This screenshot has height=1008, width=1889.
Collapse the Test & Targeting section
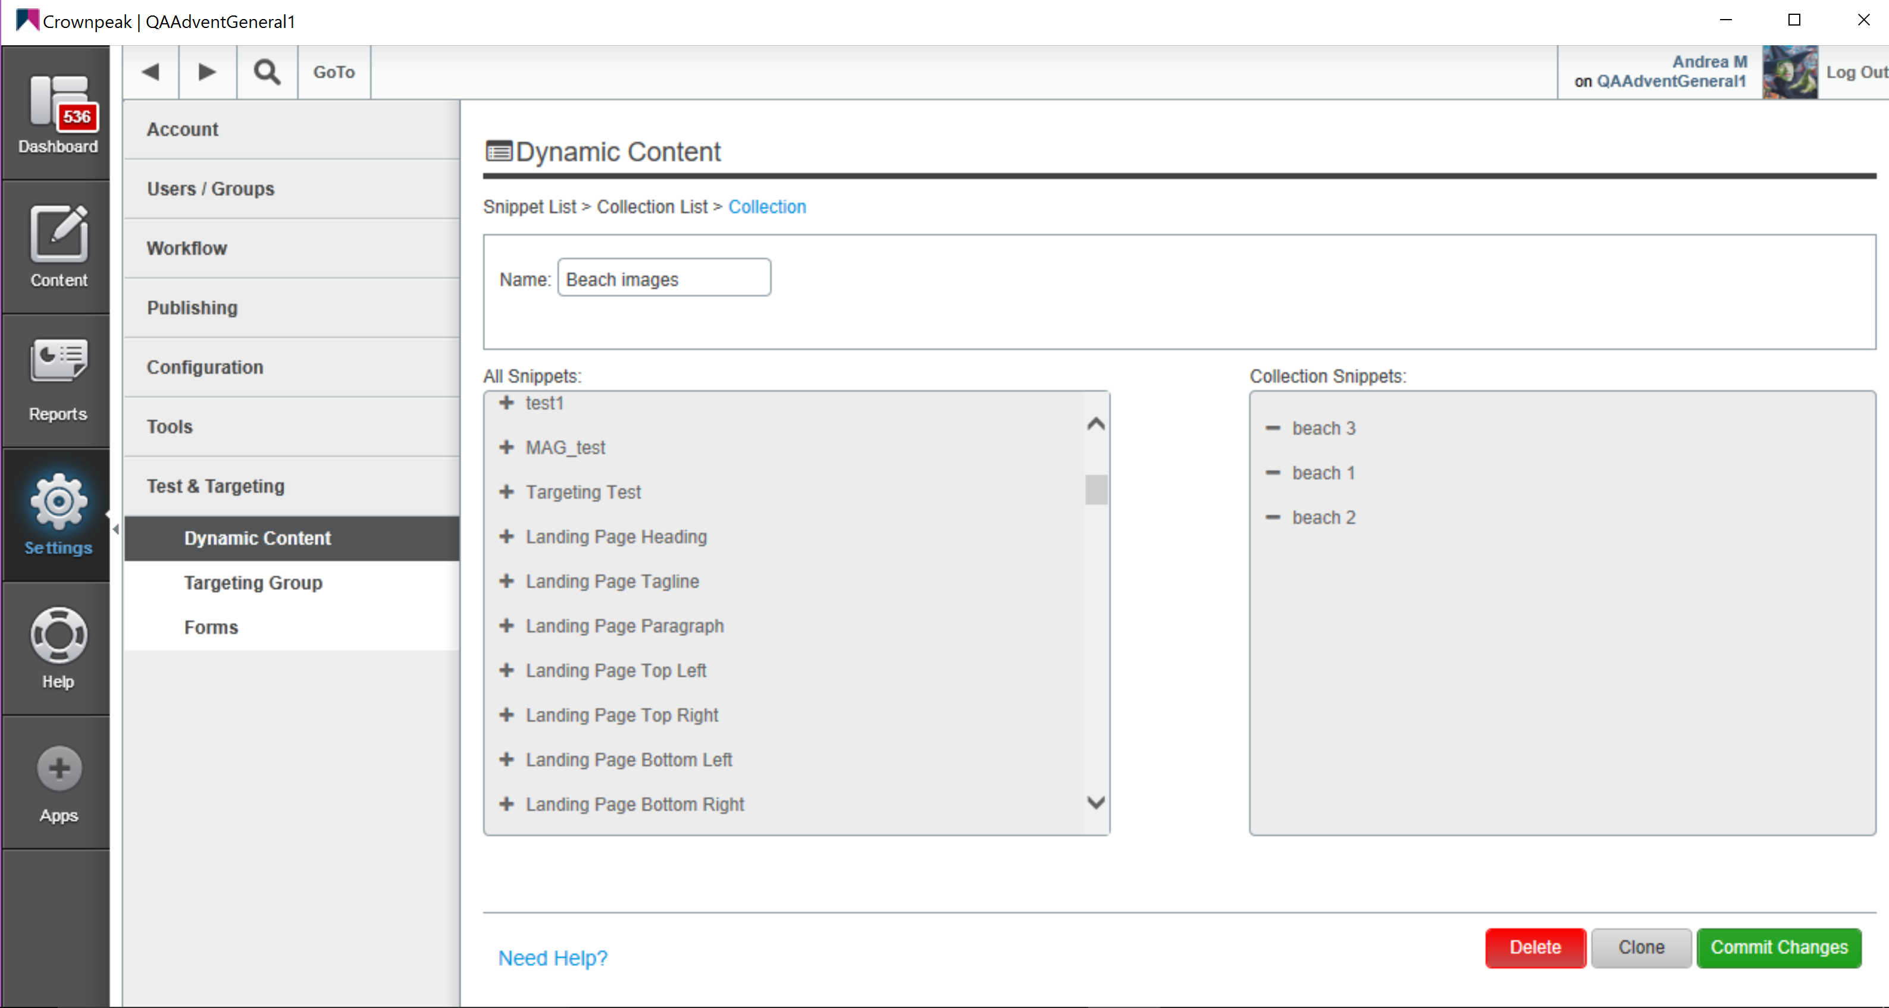click(292, 486)
